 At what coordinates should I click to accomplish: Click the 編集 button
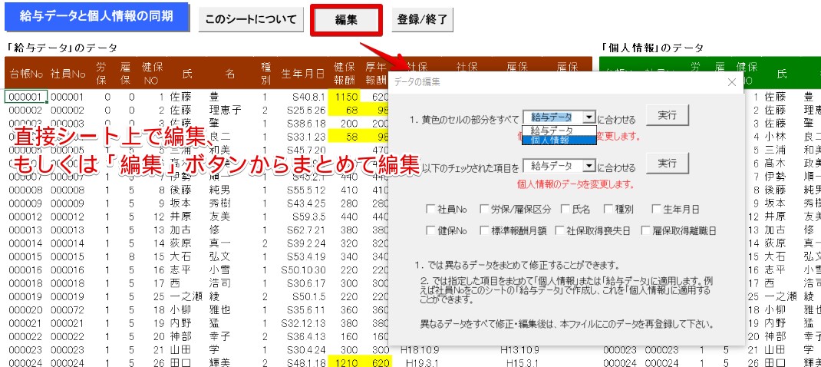[346, 20]
